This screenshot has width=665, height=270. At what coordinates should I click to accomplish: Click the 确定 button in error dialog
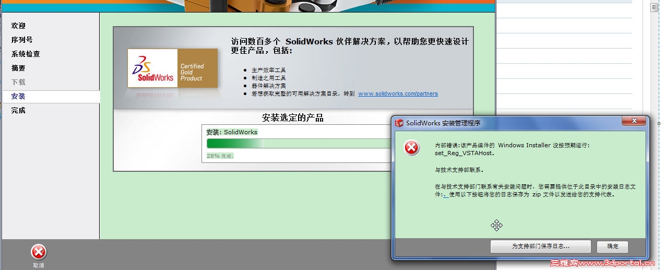pyautogui.click(x=613, y=246)
